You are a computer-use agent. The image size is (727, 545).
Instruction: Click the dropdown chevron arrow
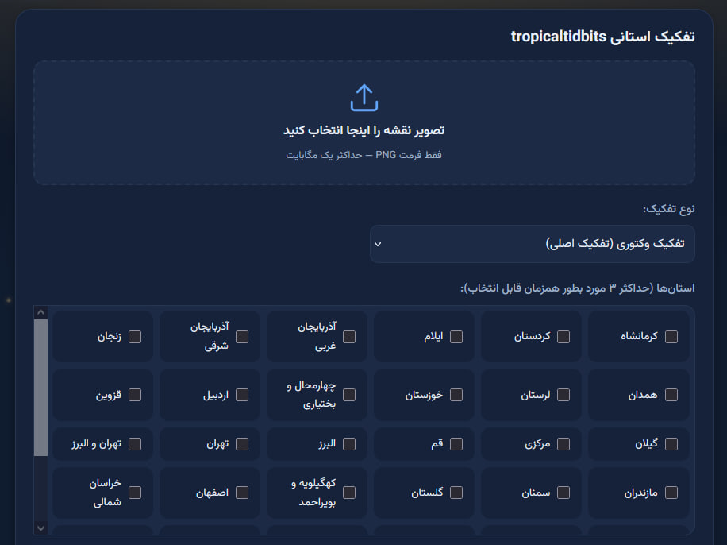point(378,244)
